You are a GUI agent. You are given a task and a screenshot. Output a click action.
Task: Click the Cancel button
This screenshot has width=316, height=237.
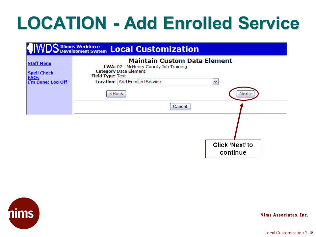click(180, 106)
